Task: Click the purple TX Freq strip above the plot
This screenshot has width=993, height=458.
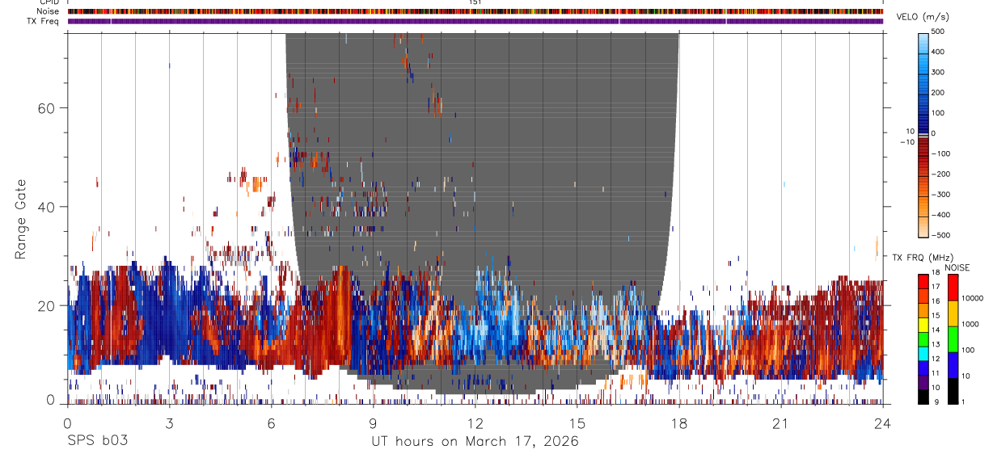Action: 475,21
